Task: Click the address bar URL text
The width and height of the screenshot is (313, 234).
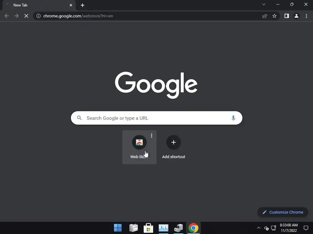Action: pos(78,16)
